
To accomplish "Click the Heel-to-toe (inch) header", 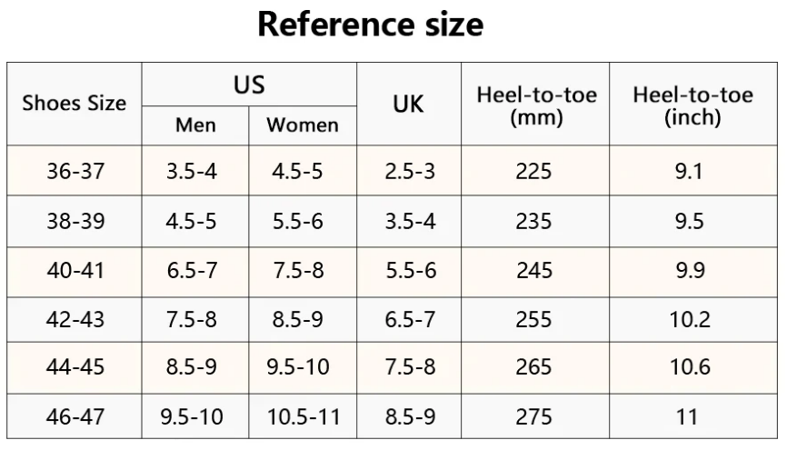I will tap(693, 104).
